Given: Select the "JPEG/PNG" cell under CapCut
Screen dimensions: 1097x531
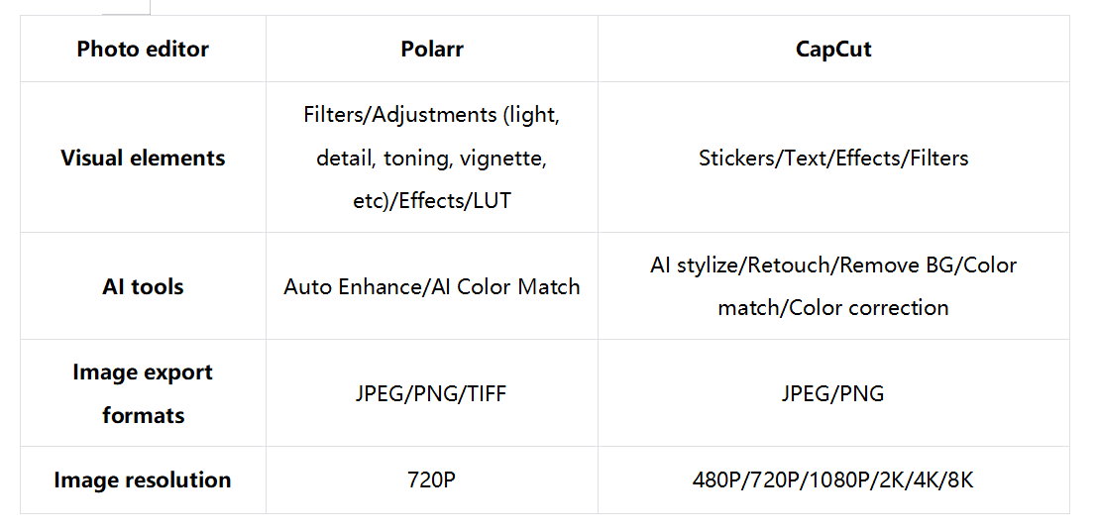Looking at the screenshot, I should click(833, 394).
